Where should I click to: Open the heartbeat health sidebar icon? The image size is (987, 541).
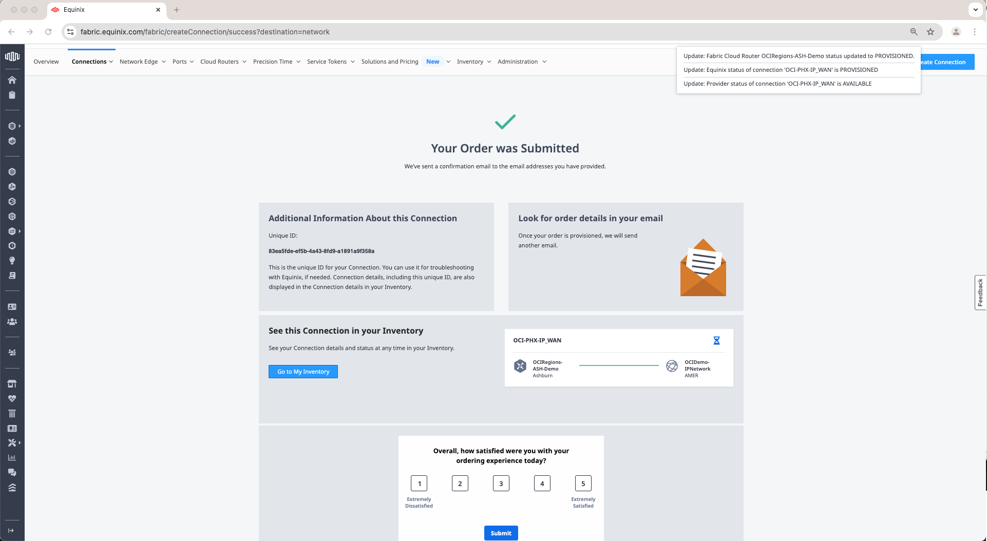tap(12, 399)
